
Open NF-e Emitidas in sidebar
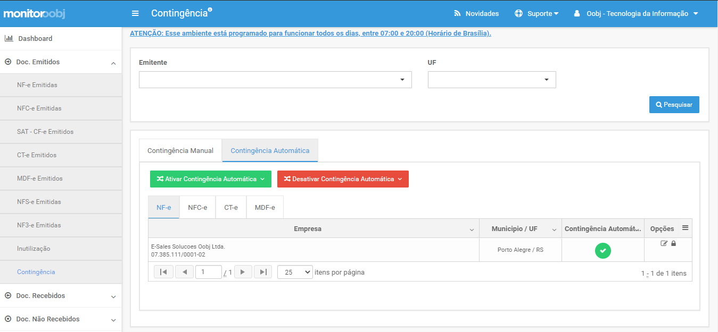(x=61, y=85)
